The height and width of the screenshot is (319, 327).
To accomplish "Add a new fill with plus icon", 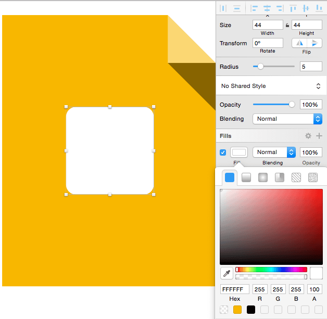I will click(319, 136).
